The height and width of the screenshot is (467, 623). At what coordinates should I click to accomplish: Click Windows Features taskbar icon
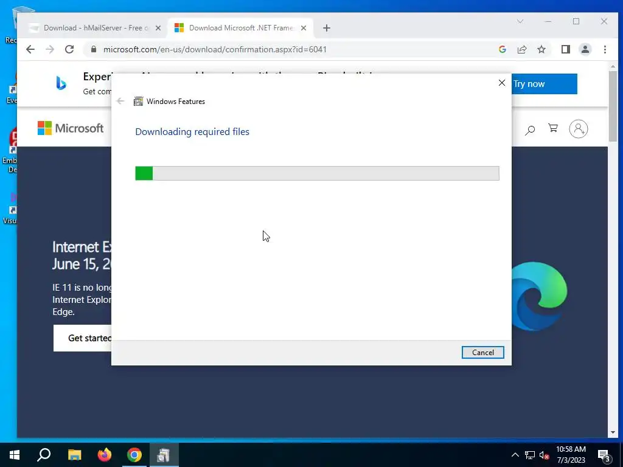tap(164, 455)
